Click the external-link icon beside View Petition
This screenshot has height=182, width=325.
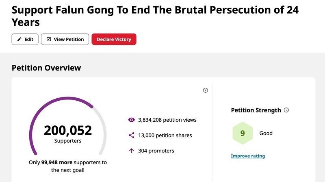coord(49,39)
